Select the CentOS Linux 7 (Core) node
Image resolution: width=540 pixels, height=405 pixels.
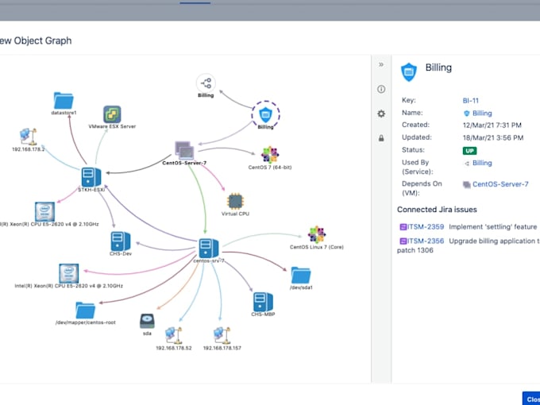pos(317,234)
